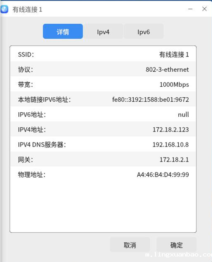
Task: Close the 有线连接 1 dialog
Action: tap(204, 9)
